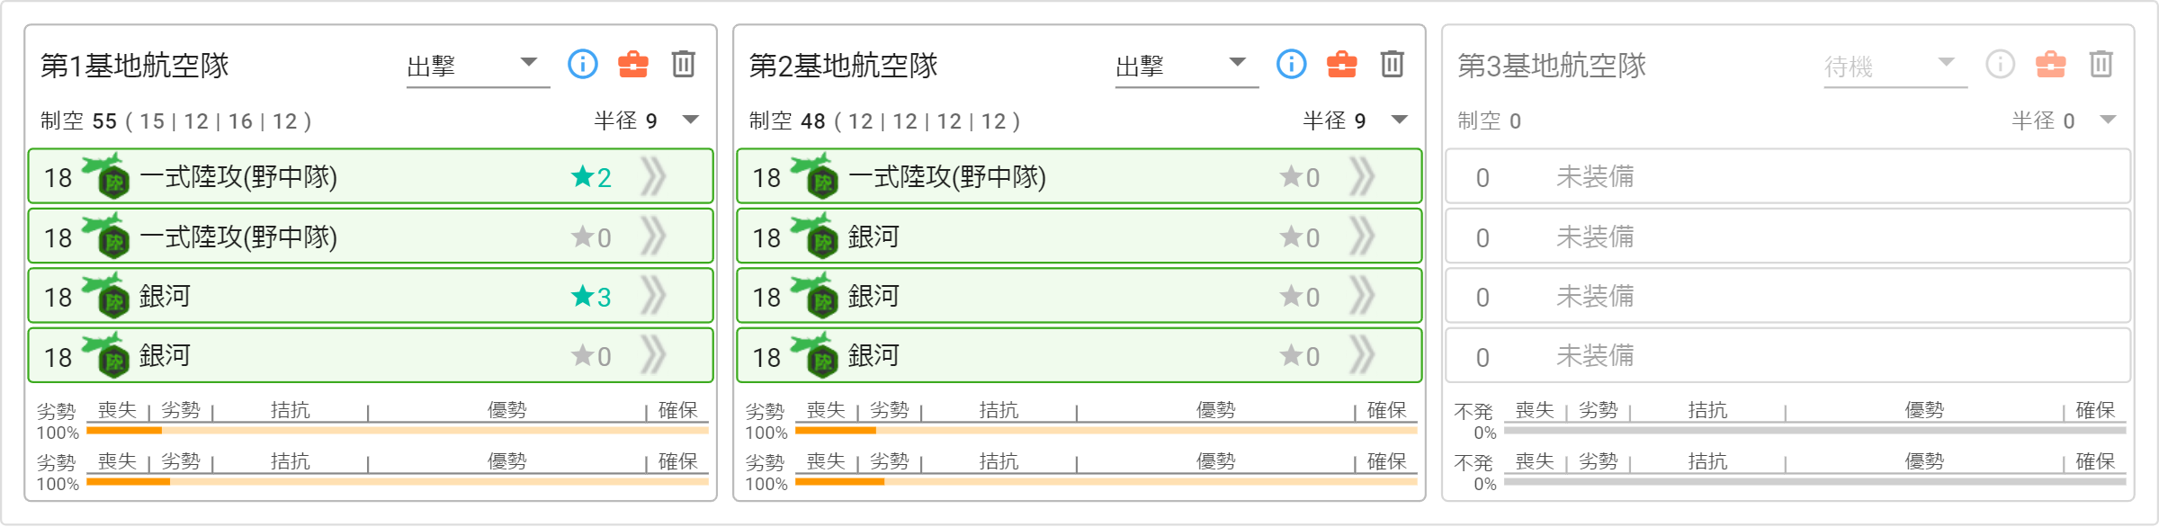Viewport: 2159px width, 527px height.
Task: Select first 未装備 slot in 第3基地航空隊
Action: pyautogui.click(x=1788, y=176)
